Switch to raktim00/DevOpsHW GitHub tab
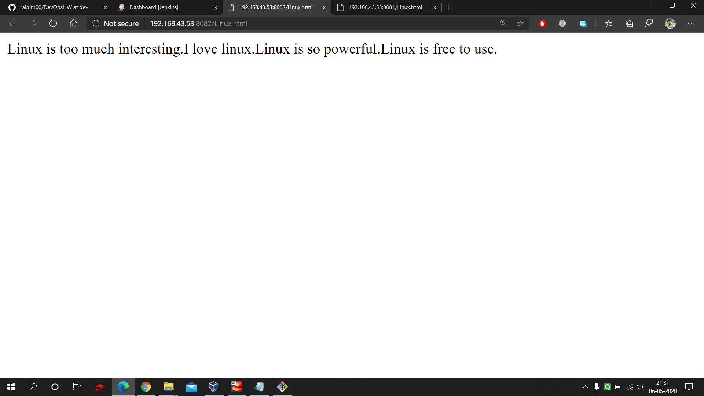The height and width of the screenshot is (396, 704). tap(54, 7)
